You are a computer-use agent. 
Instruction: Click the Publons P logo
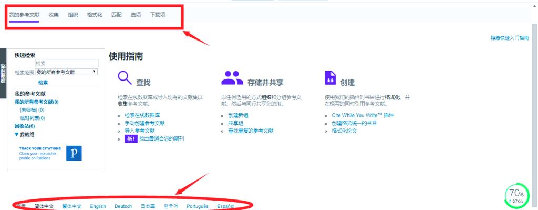[x=74, y=153]
